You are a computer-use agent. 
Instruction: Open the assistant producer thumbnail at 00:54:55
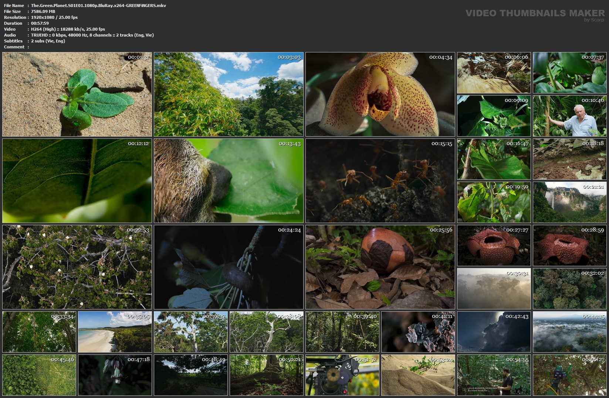coord(494,375)
